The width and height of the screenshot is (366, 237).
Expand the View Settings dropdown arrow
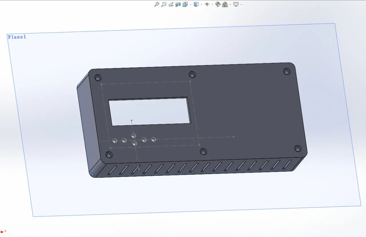coord(241,5)
